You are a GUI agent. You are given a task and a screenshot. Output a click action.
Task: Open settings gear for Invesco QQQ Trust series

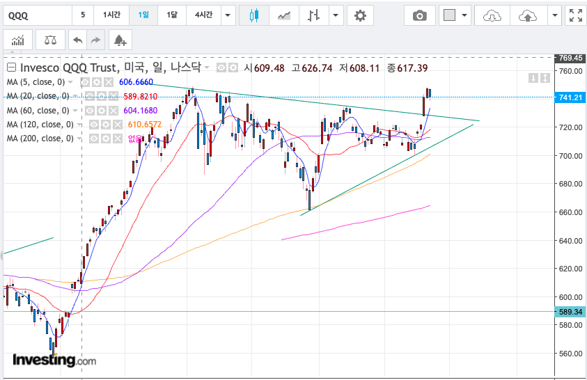click(x=233, y=68)
